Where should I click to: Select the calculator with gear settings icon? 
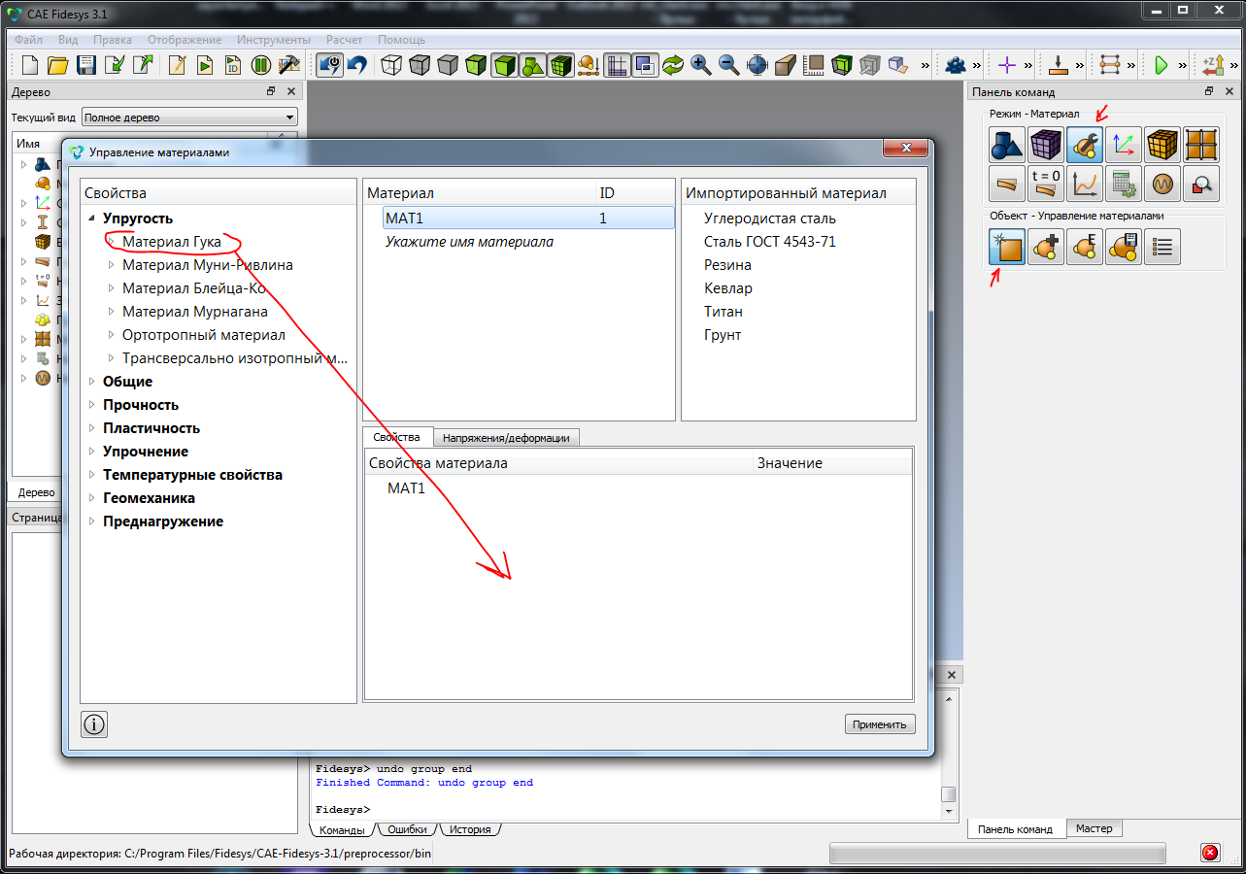1124,183
